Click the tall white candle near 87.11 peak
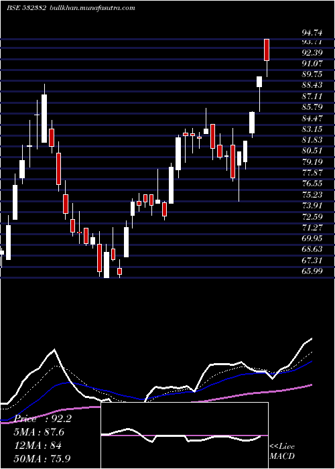 (44, 119)
